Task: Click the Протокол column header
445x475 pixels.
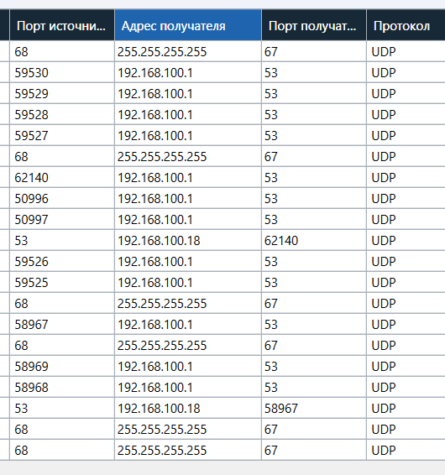Action: (x=406, y=26)
